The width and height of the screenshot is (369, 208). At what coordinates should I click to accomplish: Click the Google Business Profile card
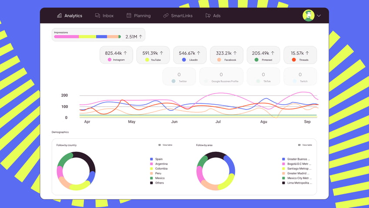click(221, 77)
